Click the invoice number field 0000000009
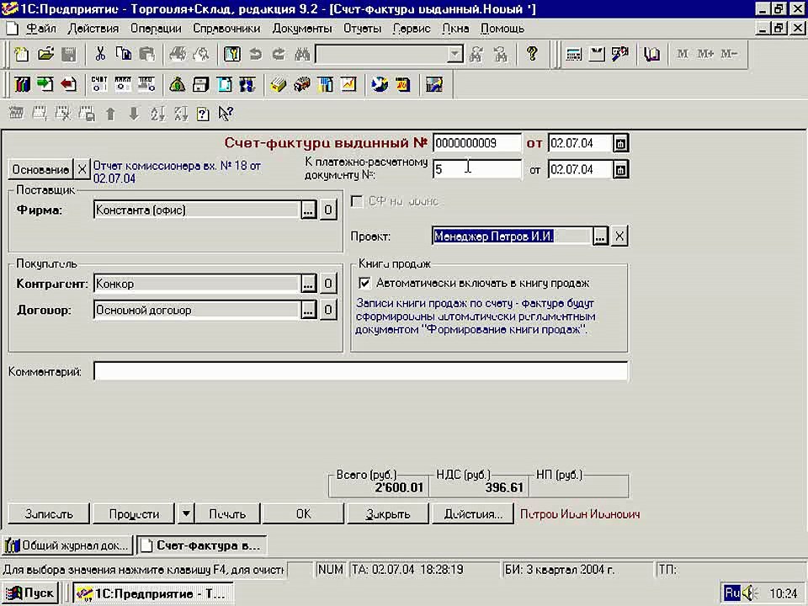Screen dimensions: 808x606 coord(477,143)
